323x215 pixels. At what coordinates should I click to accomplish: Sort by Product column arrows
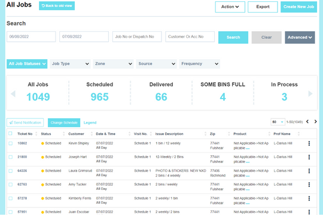pyautogui.click(x=269, y=134)
